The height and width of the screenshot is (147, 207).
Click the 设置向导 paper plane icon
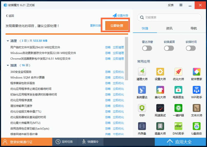tap(115, 15)
